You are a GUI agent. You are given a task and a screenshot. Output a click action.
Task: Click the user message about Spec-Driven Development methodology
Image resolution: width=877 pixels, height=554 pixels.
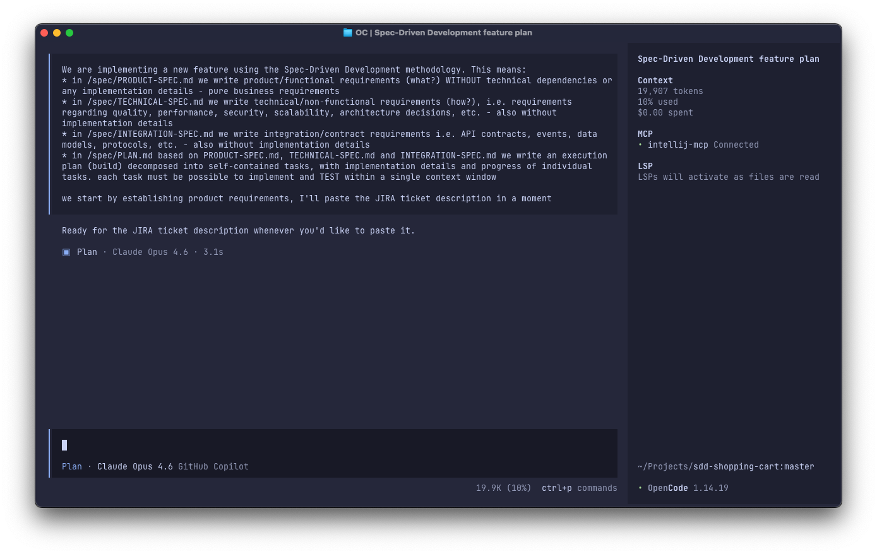click(334, 134)
